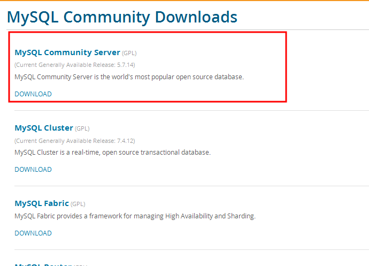Open the MySQL Community Server heading link
This screenshot has height=266, width=369.
(67, 52)
